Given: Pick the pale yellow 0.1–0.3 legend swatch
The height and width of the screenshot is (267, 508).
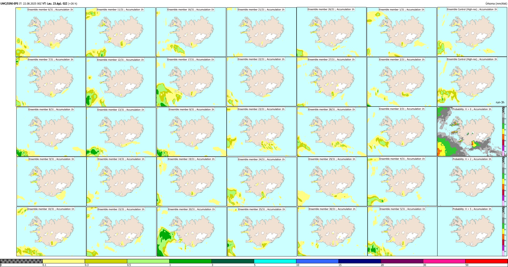Looking at the screenshot, I should click(64, 261).
